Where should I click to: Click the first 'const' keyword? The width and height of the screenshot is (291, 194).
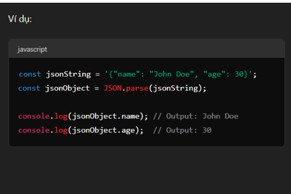29,74
